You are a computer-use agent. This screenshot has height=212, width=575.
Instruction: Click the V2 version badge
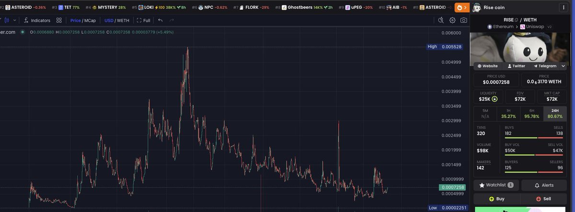(550, 27)
